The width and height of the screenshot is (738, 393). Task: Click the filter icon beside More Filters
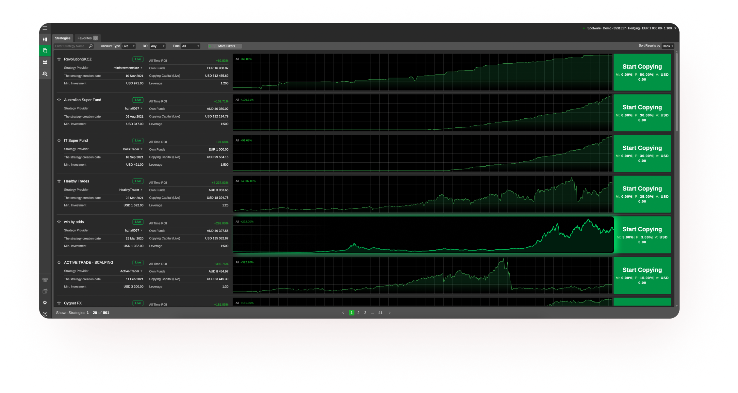pos(214,46)
